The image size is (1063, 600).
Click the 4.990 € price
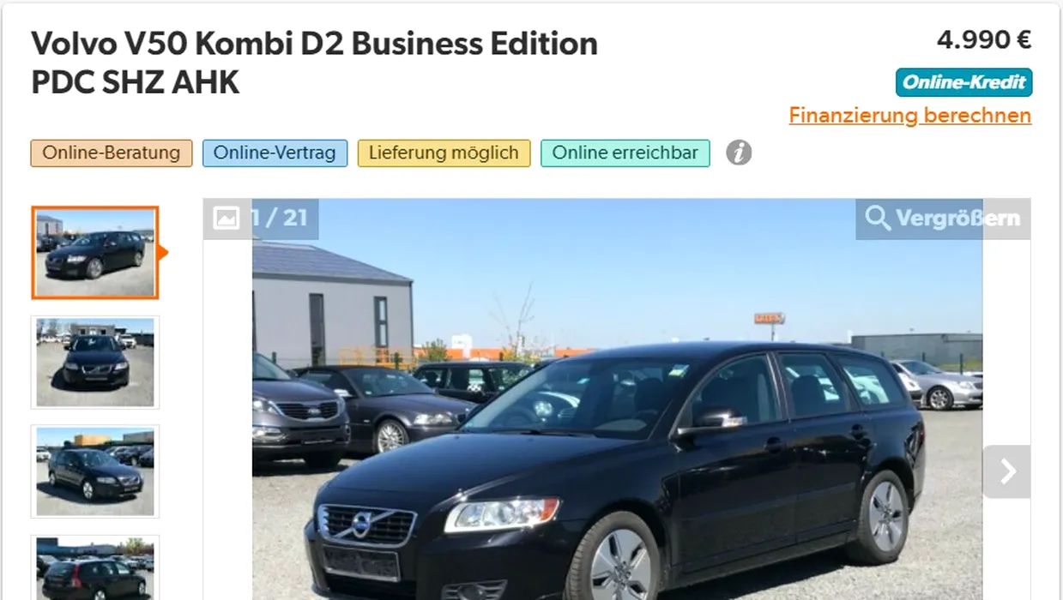[x=984, y=39]
